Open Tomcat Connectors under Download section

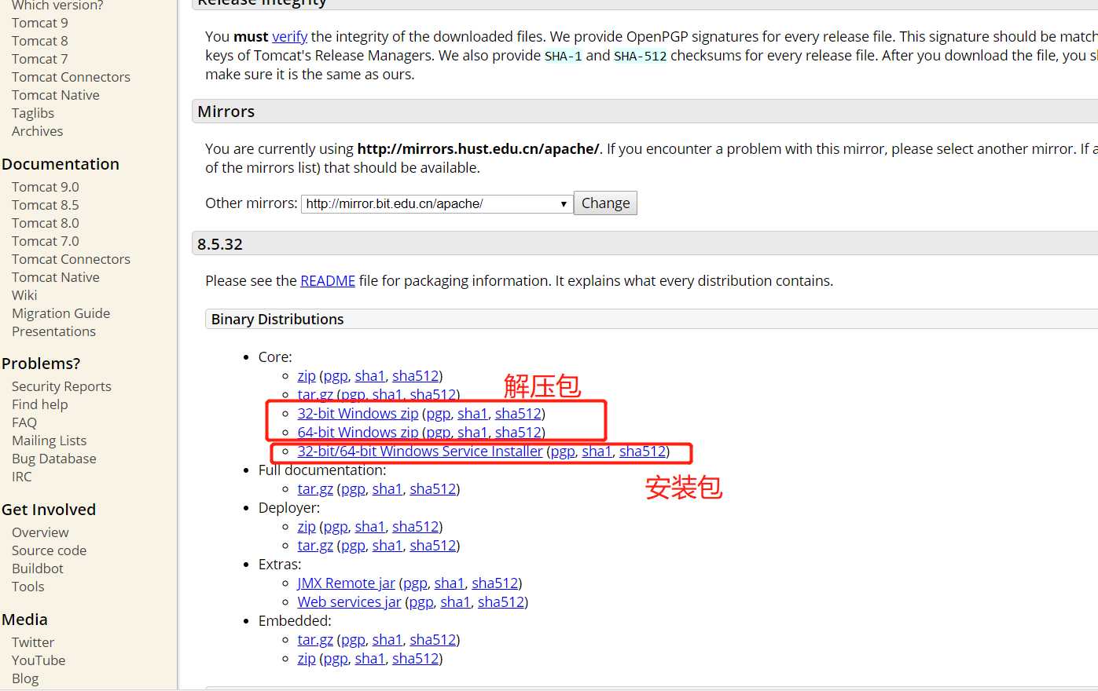[71, 77]
